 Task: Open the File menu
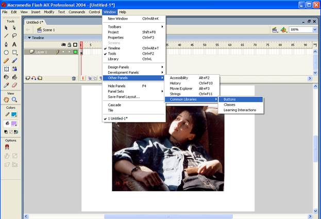click(x=5, y=12)
